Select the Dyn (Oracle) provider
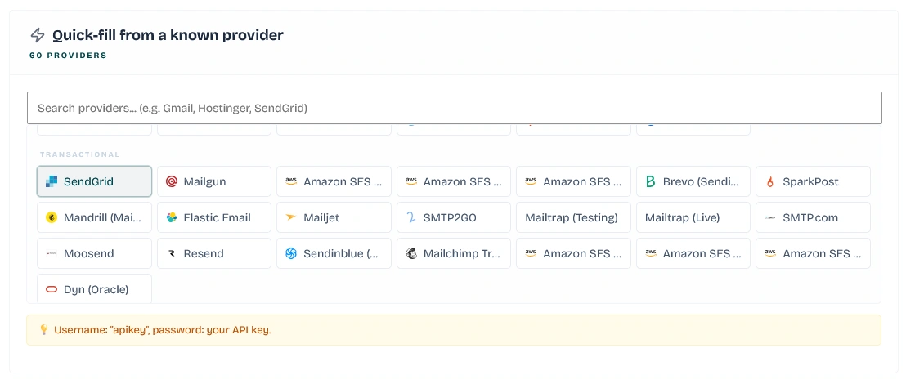 (94, 288)
